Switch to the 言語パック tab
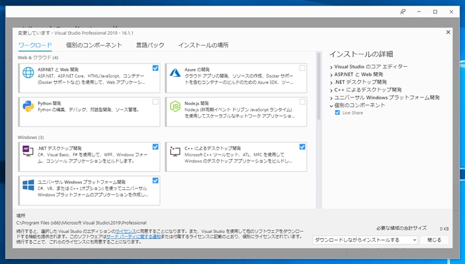 (150, 45)
